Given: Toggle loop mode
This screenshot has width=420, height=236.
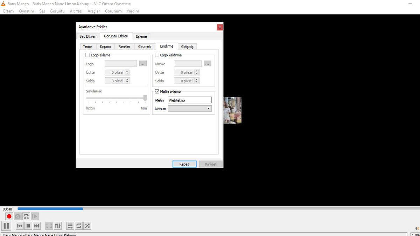Looking at the screenshot, I should point(78,226).
